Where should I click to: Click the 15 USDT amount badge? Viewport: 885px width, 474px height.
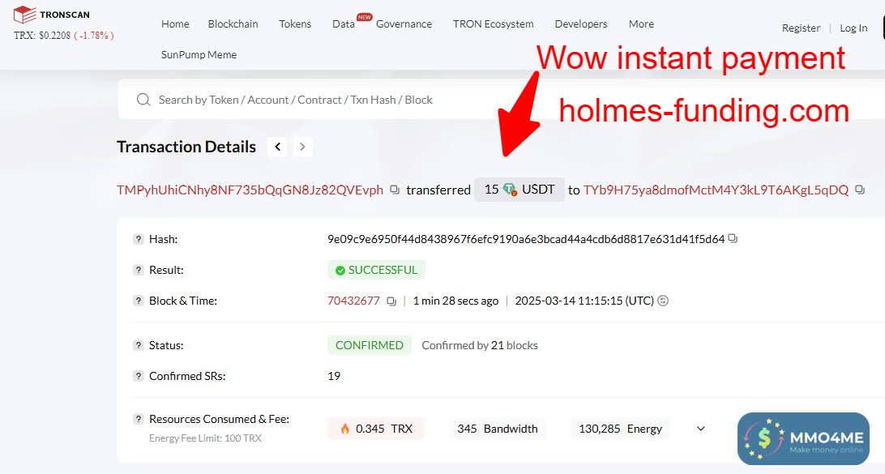point(519,190)
